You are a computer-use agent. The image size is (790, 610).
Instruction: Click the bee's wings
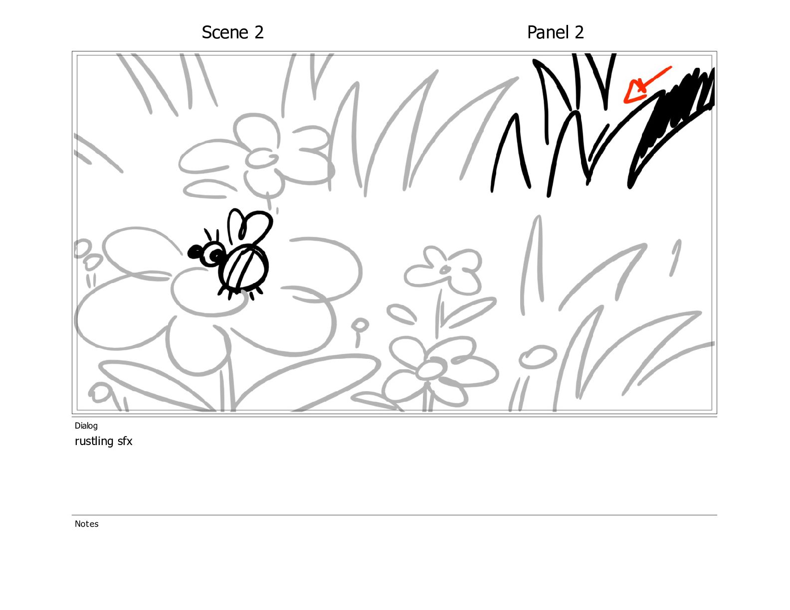249,226
